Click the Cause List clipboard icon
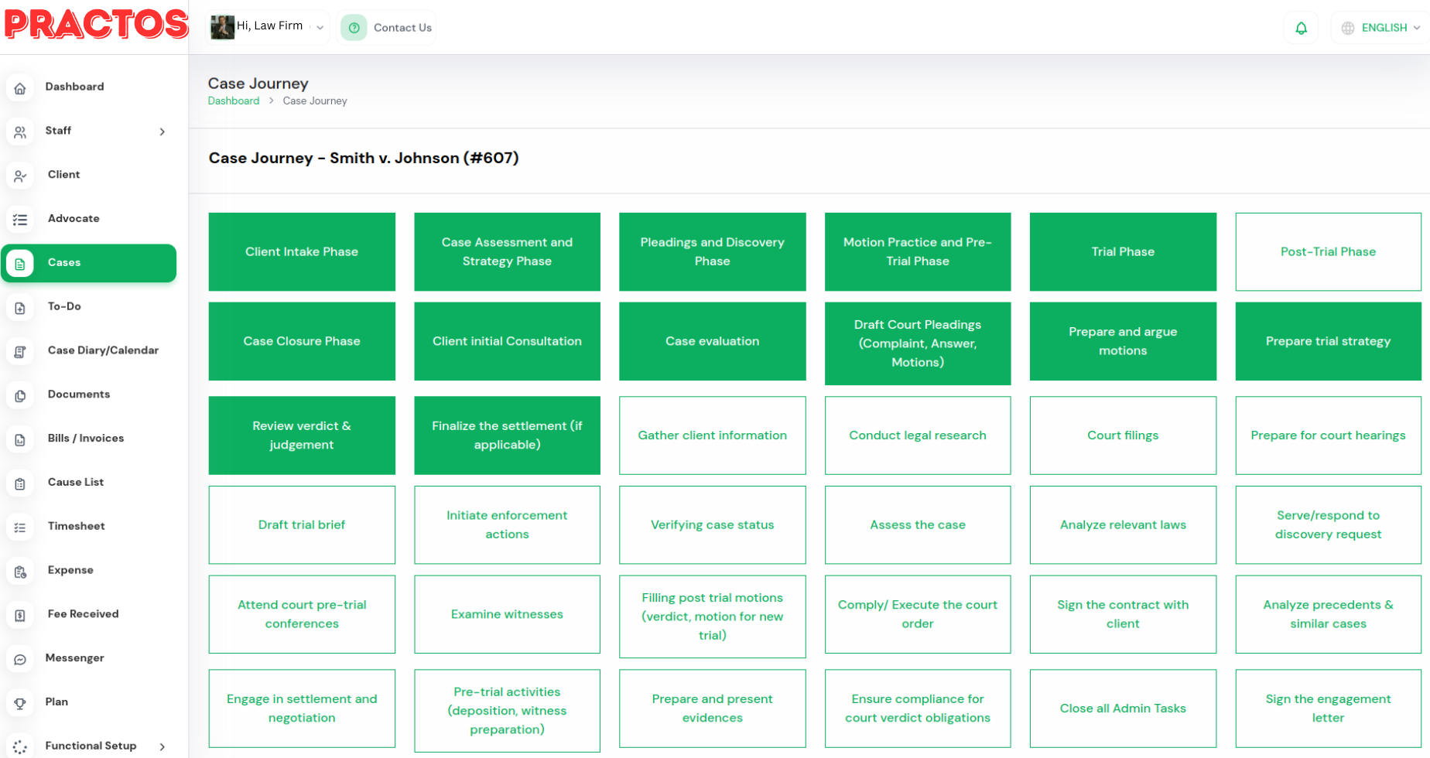Screen dimensions: 1430x758 (20, 483)
